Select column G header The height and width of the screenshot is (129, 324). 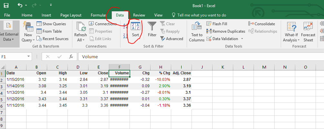pos(140,67)
